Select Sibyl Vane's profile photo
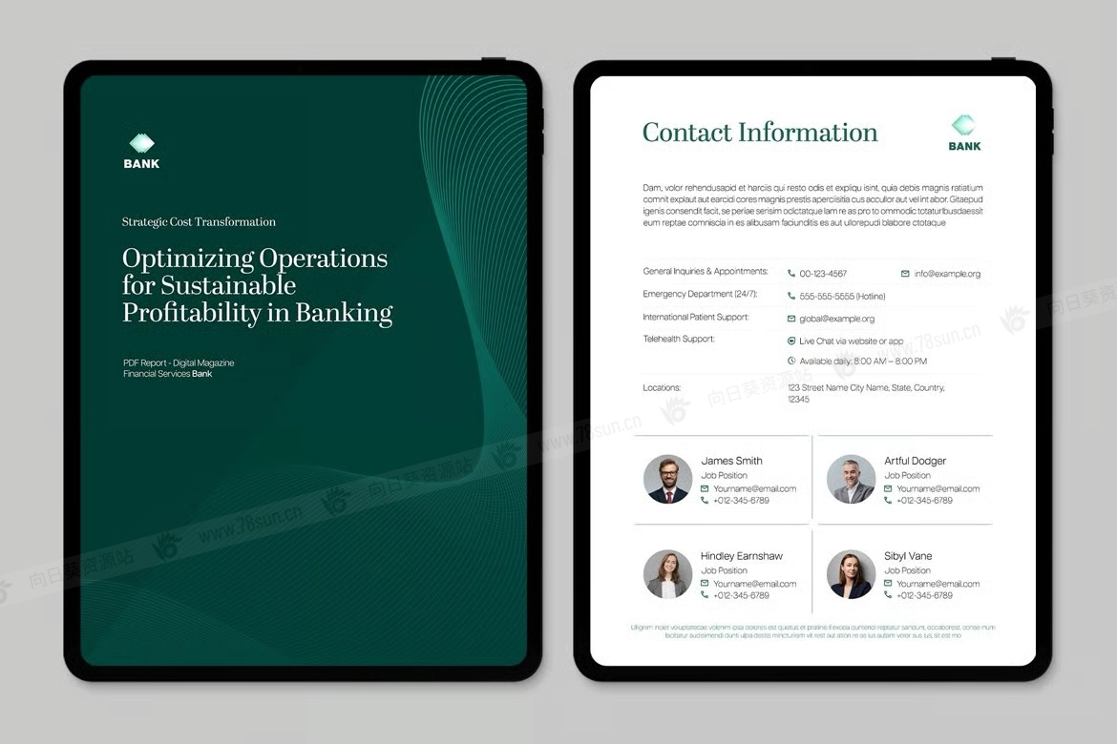 (851, 574)
